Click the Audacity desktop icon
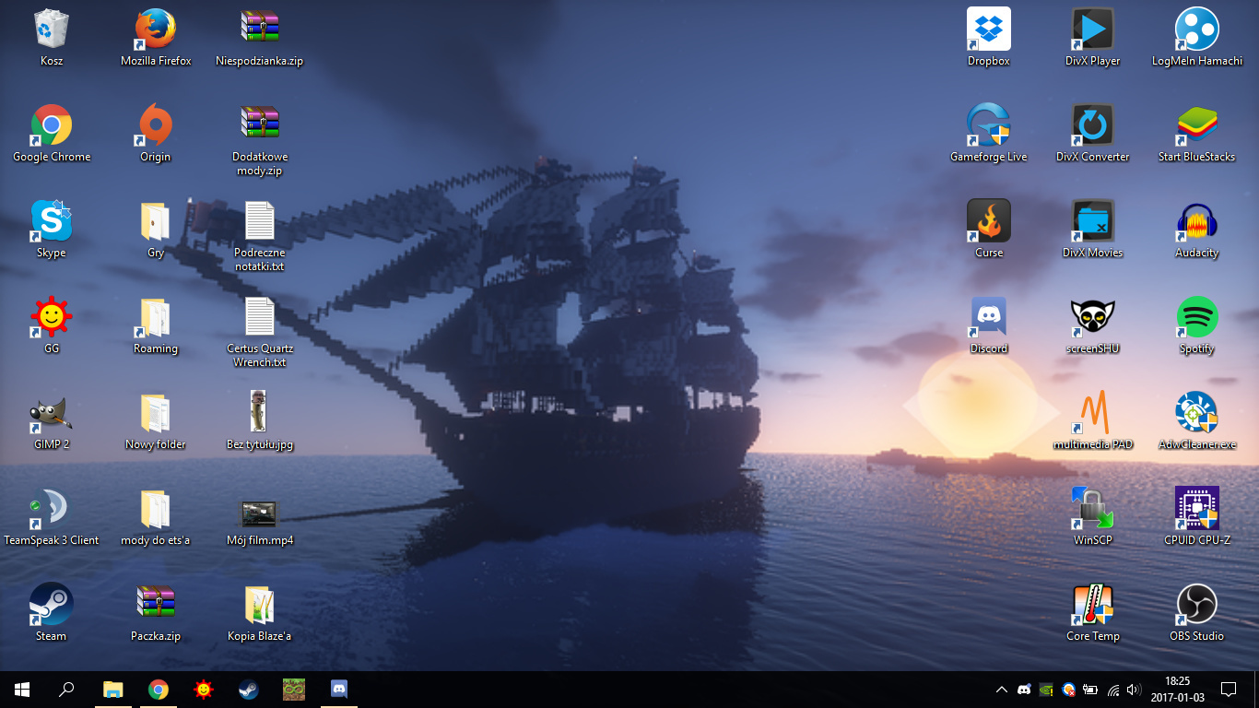Viewport: 1259px width, 708px height. pyautogui.click(x=1196, y=221)
